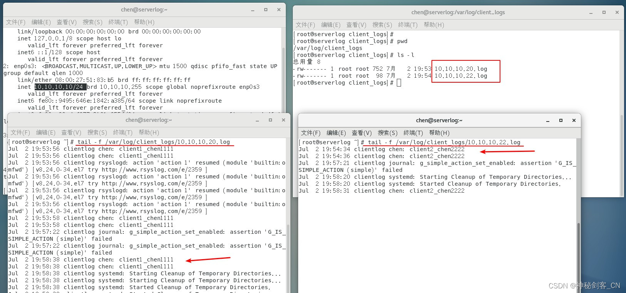
Task: Click /var/log/client_logs pwd output line
Action: click(x=328, y=48)
